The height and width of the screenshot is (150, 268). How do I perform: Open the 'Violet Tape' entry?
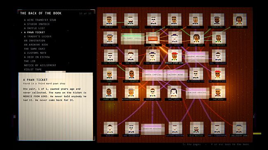(x=33, y=69)
